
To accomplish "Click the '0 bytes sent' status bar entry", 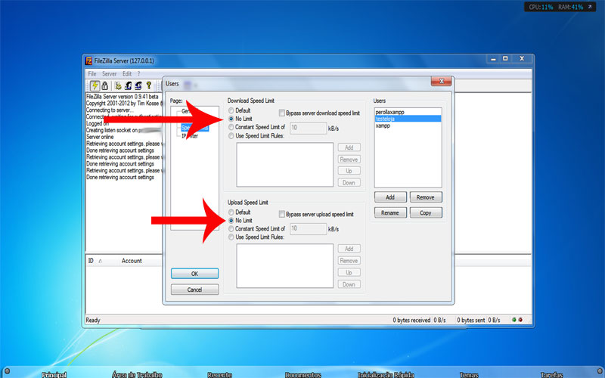I will point(471,320).
